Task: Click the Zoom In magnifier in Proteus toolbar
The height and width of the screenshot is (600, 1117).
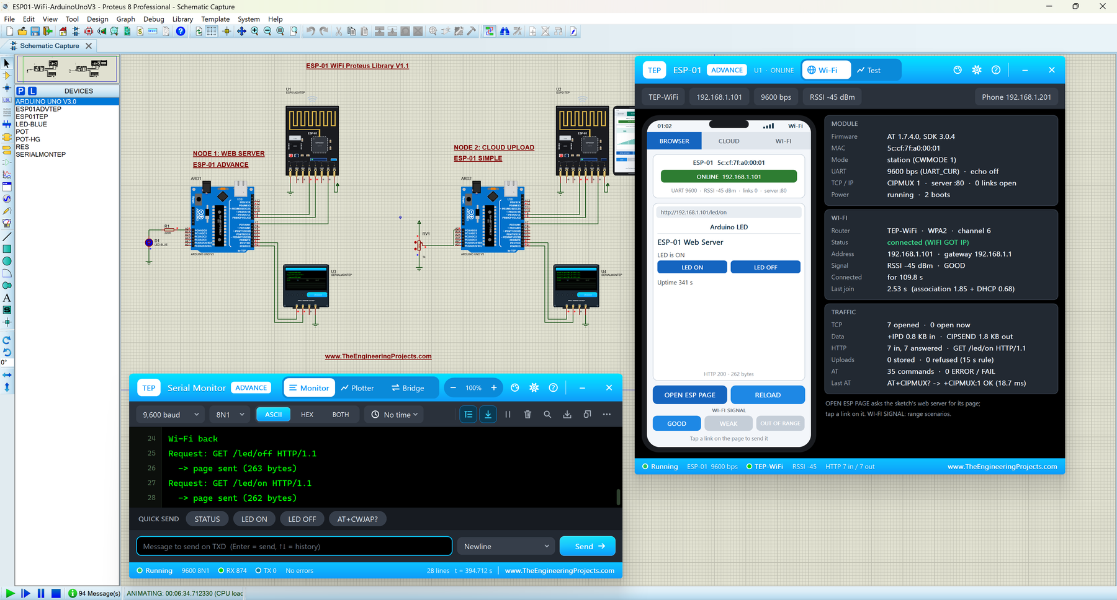Action: click(x=254, y=31)
